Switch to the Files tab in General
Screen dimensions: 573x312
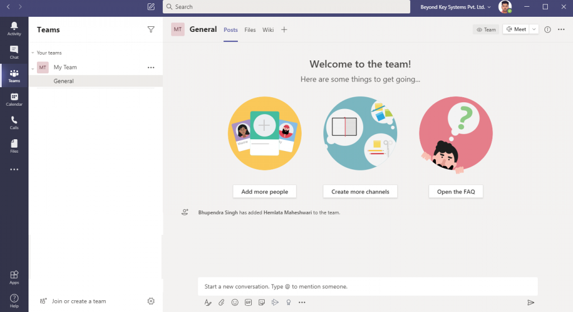(x=250, y=30)
